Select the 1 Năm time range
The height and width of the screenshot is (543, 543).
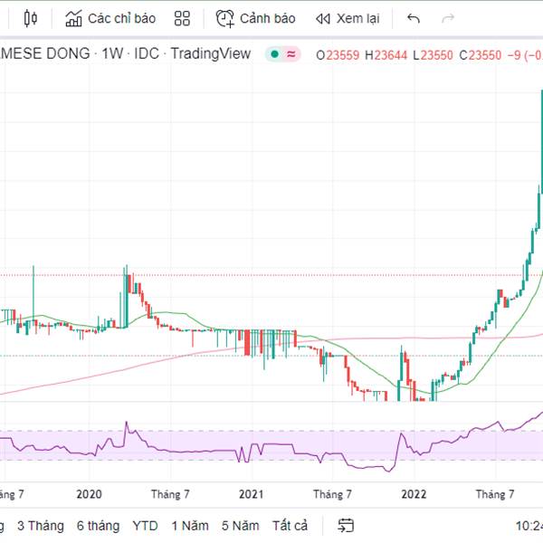[190, 526]
